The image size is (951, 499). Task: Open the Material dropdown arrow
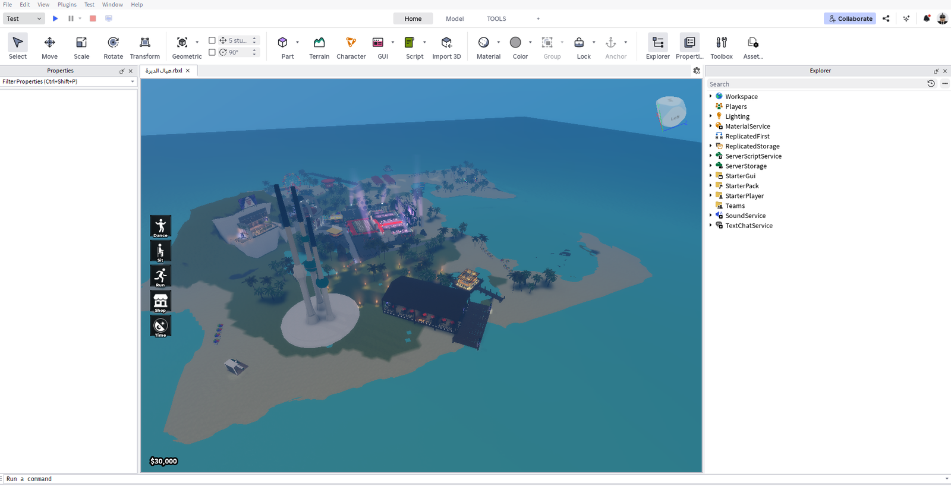(x=499, y=42)
